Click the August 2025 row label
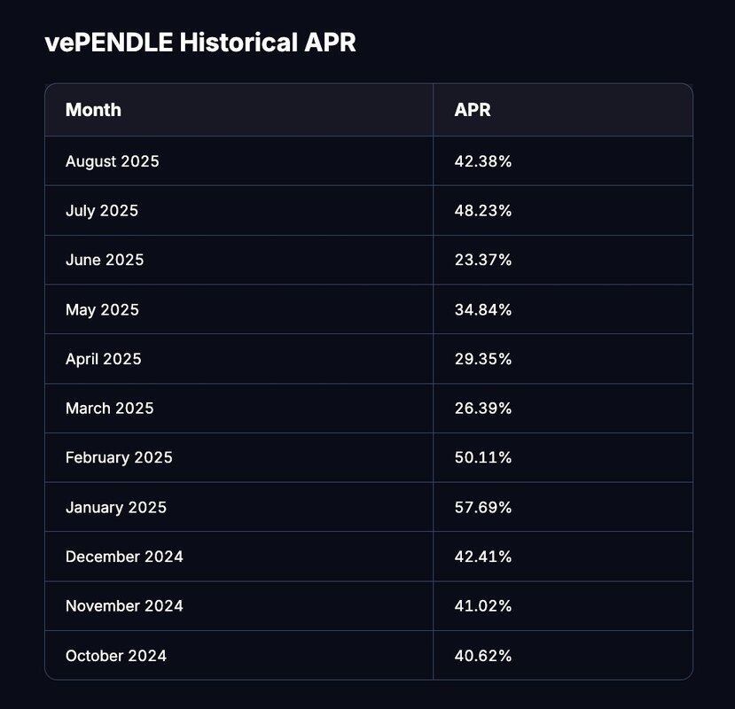This screenshot has height=709, width=735. 113,161
